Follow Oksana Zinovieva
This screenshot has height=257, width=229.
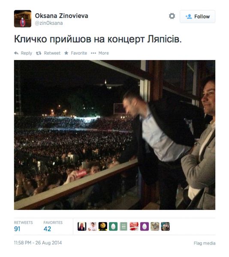198,16
